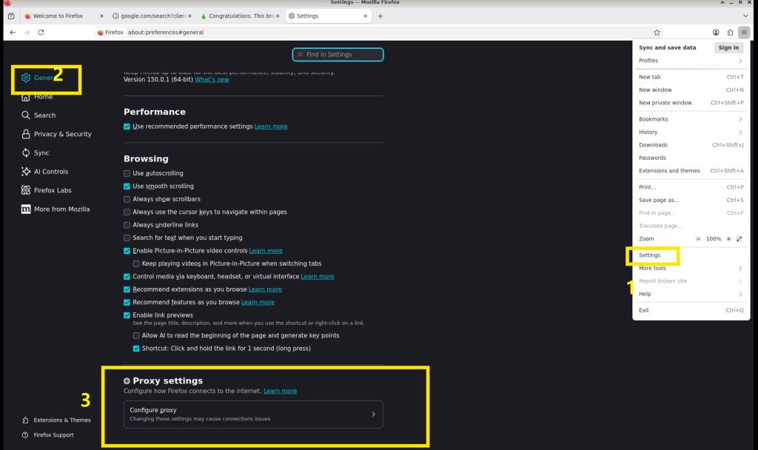Open a new tab with plus button
Image resolution: width=758 pixels, height=450 pixels.
click(380, 16)
